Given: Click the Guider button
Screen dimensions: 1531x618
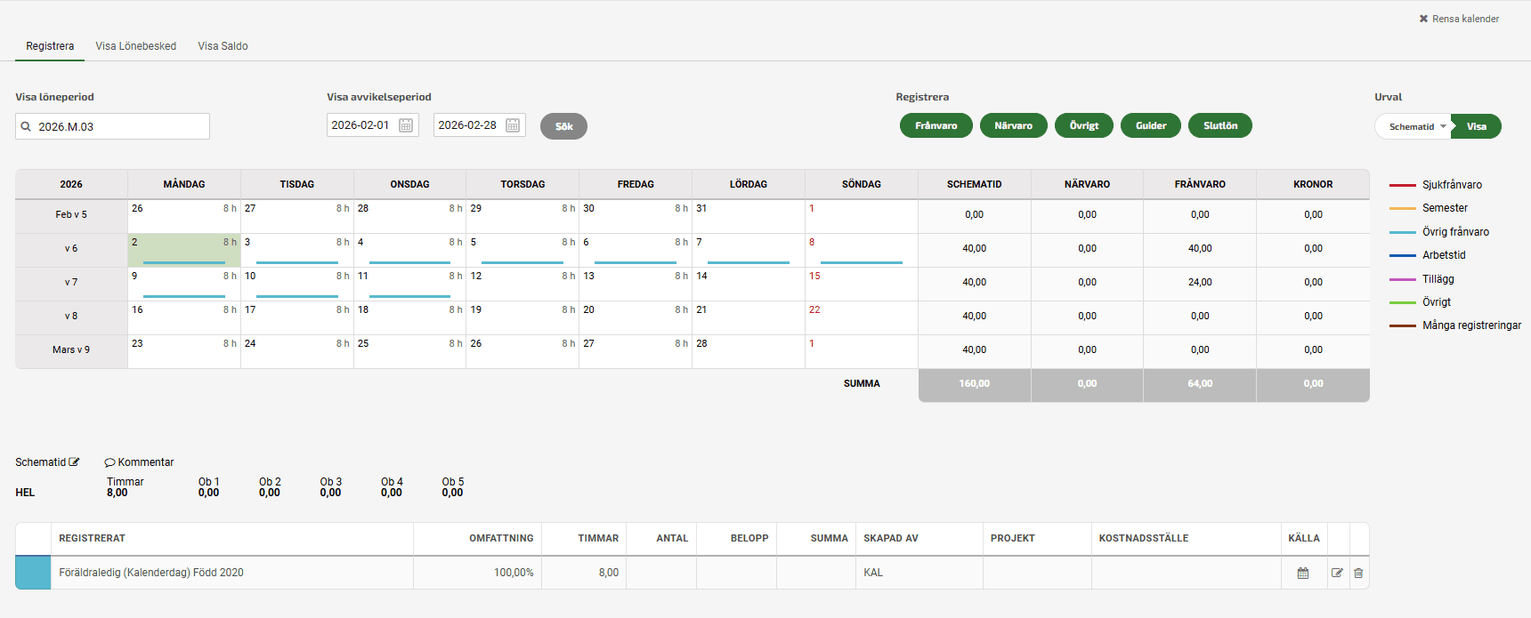Looking at the screenshot, I should click(x=1150, y=125).
